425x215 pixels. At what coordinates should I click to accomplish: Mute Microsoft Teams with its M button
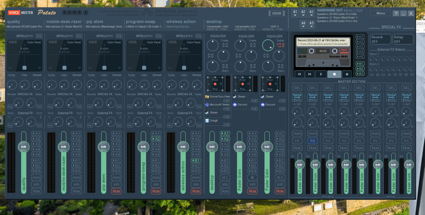[228, 109]
